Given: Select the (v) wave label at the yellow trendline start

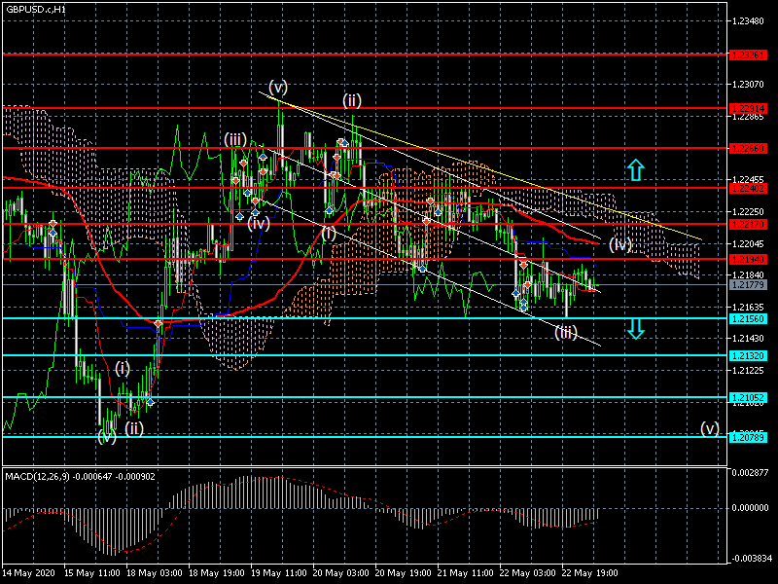Looking at the screenshot, I should pos(278,88).
